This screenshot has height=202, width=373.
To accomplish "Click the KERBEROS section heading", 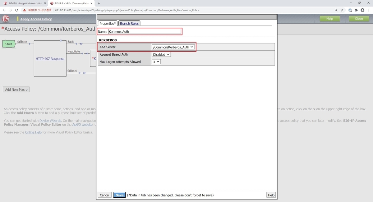I will 108,40.
